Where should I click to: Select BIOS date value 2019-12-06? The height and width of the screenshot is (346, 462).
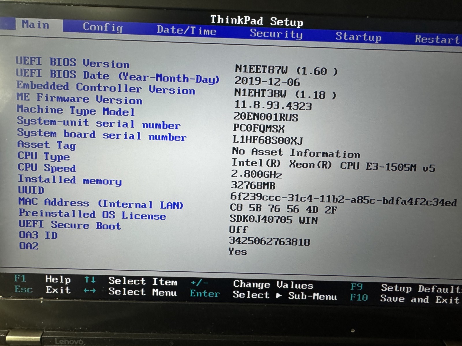(267, 82)
